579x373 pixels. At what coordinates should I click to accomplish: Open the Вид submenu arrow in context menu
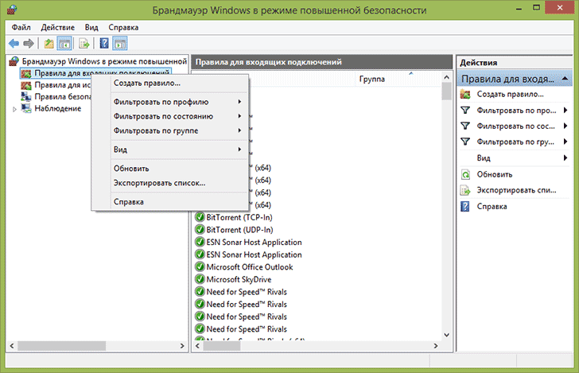(x=239, y=150)
